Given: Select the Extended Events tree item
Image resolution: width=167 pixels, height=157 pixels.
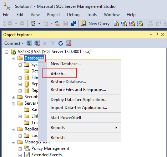Looking at the screenshot, I should [x=46, y=155].
